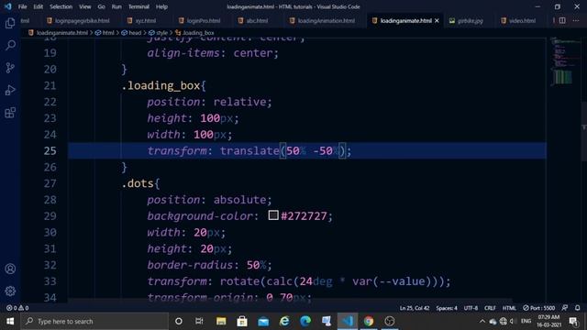Open the Extensions view
587x330 pixels.
pyautogui.click(x=10, y=112)
